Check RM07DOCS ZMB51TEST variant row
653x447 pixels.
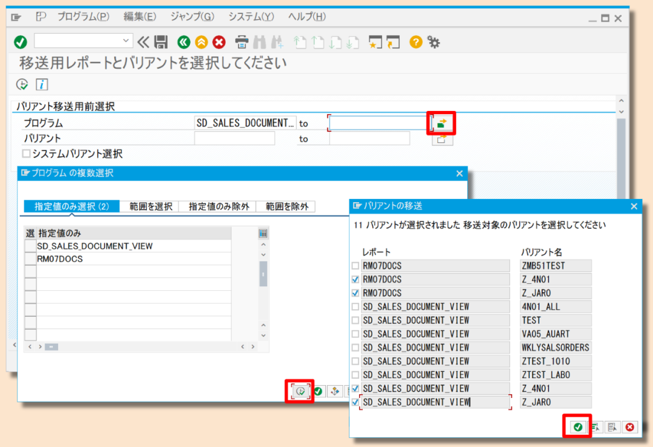pyautogui.click(x=355, y=265)
